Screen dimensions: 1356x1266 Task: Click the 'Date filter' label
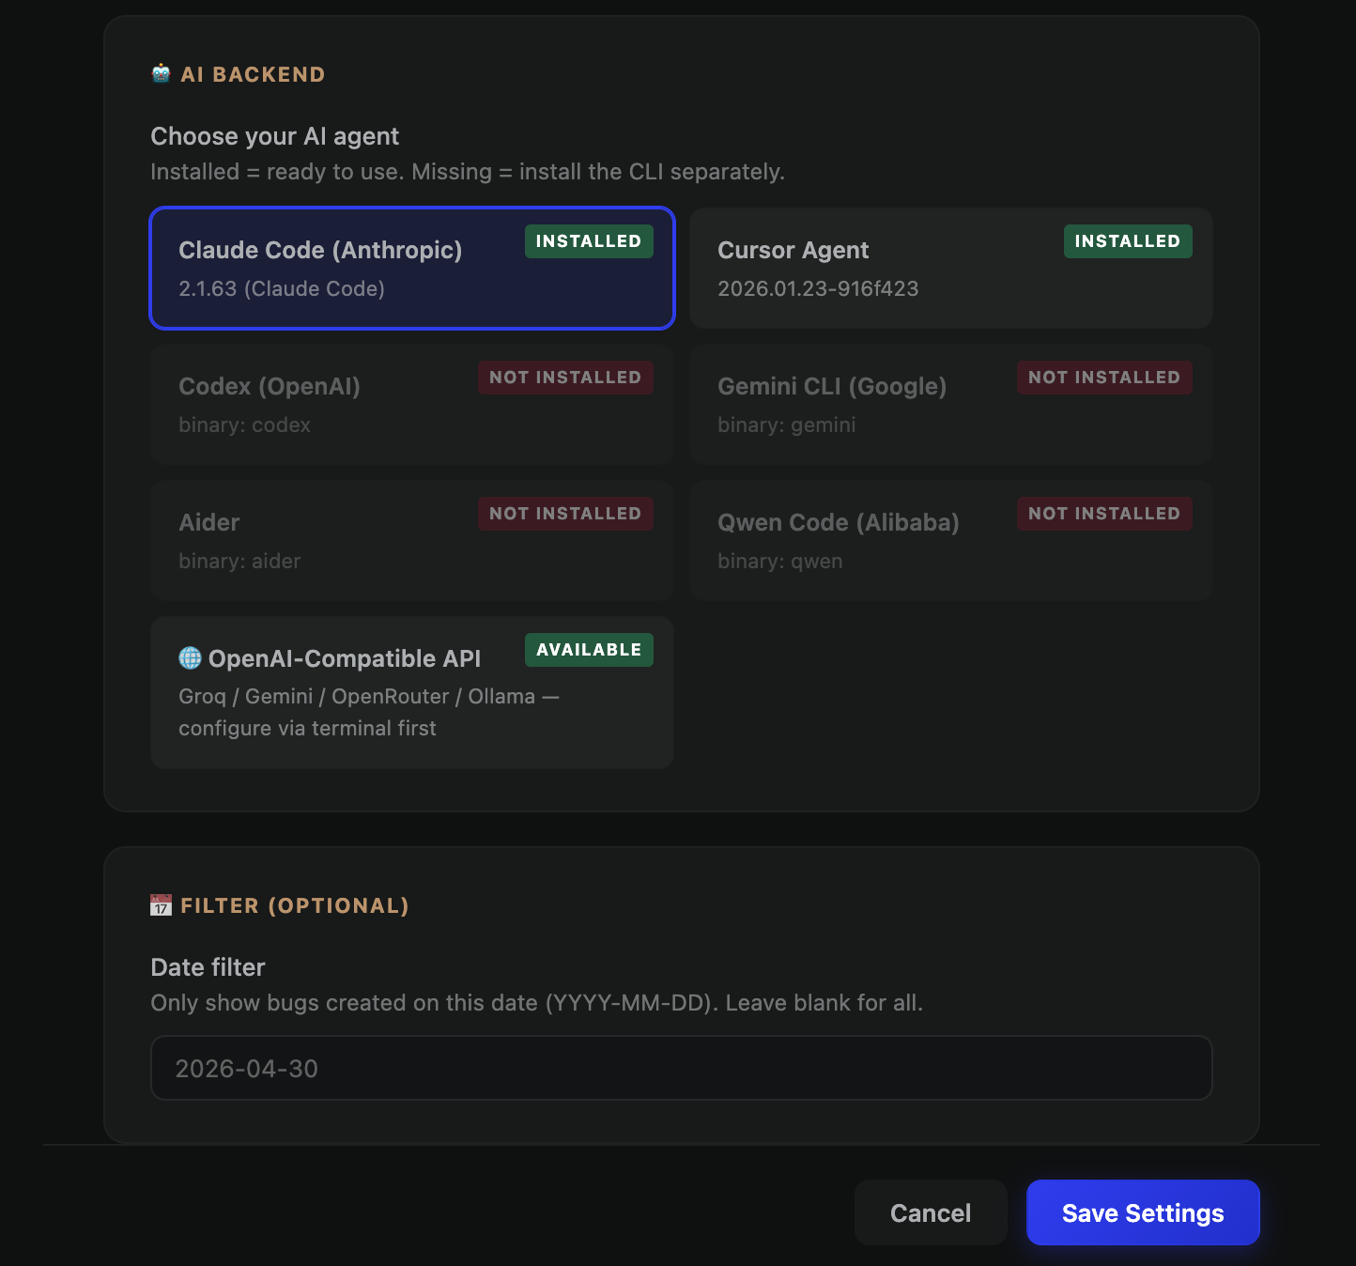pyautogui.click(x=208, y=967)
